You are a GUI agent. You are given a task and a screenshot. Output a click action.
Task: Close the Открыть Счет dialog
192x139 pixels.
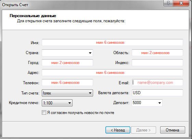click(181, 3)
